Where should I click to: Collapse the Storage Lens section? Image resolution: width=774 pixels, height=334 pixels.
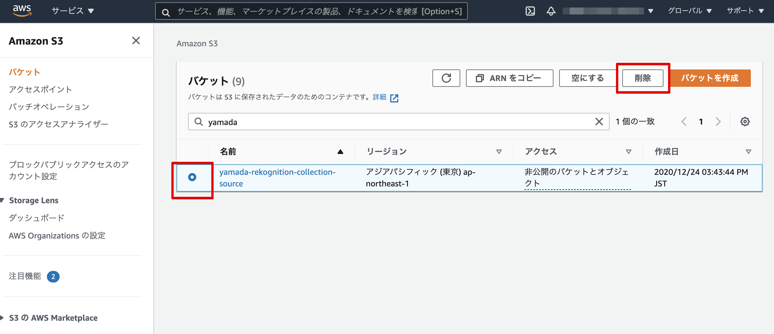[2, 200]
